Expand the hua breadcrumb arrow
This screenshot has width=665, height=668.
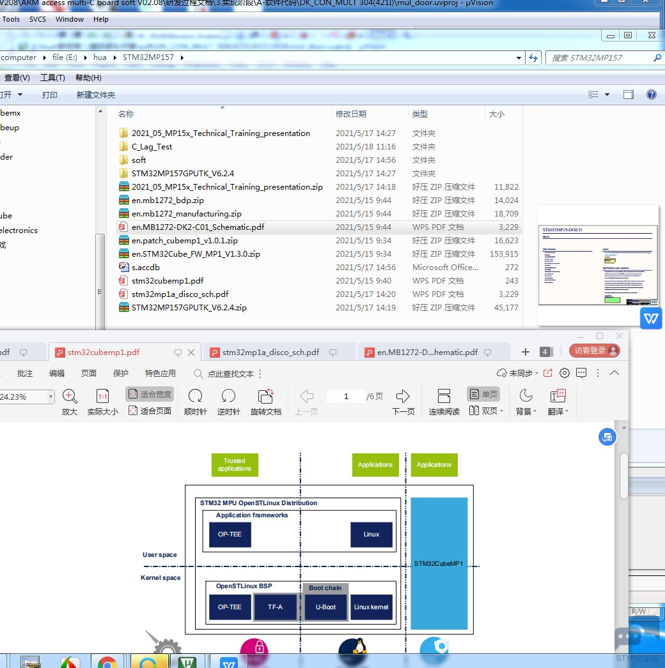point(114,57)
